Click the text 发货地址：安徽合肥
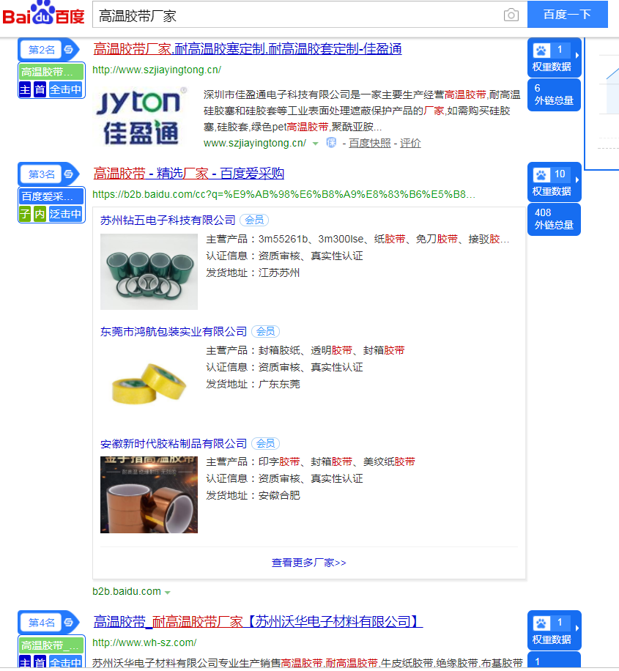Viewport: 619px width, 671px height. coord(253,495)
